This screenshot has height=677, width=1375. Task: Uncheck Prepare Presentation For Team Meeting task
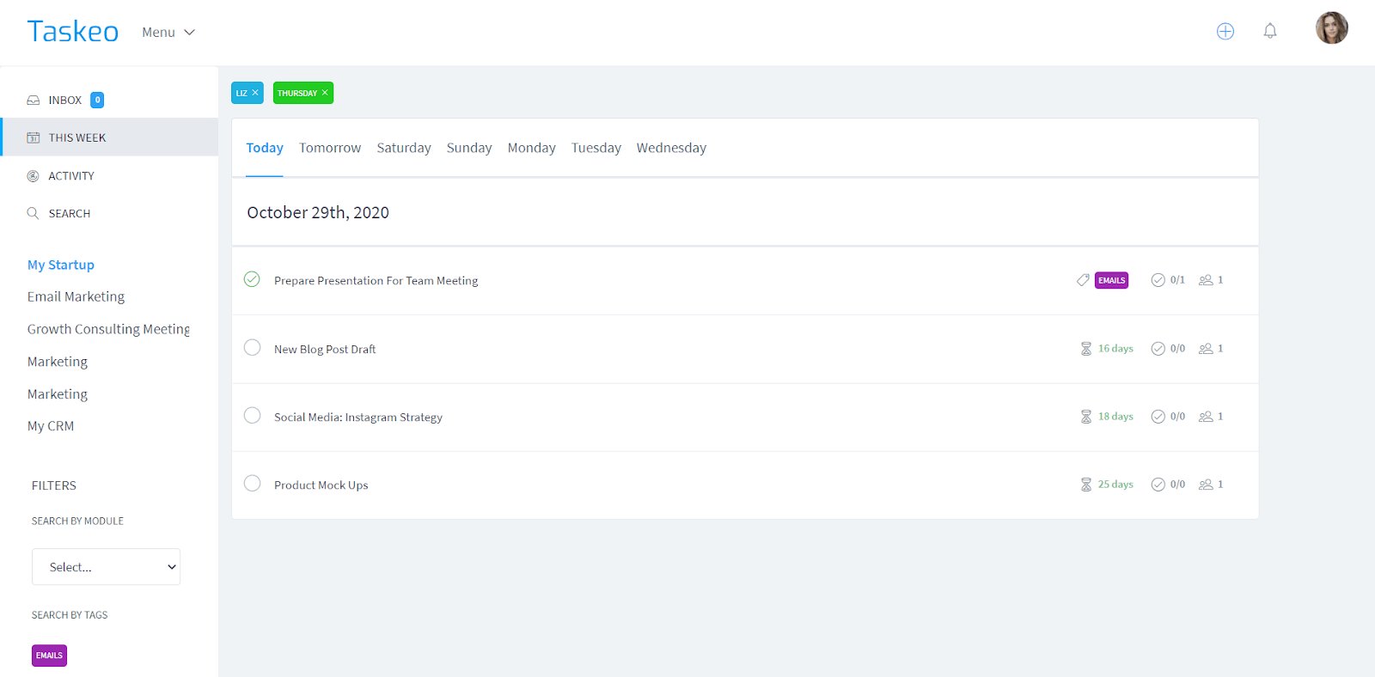click(x=252, y=279)
